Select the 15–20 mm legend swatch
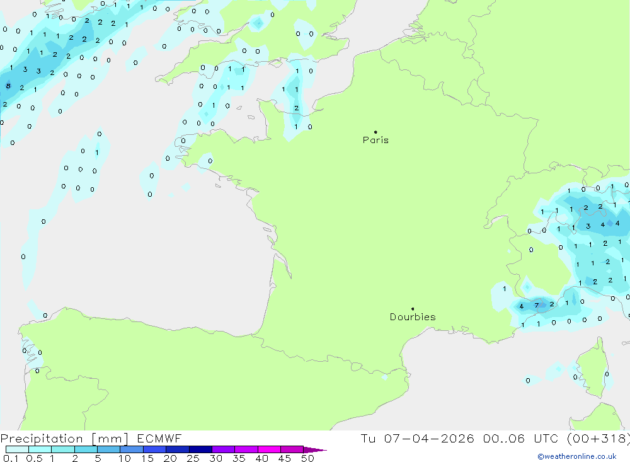The image size is (630, 462). [x=155, y=449]
